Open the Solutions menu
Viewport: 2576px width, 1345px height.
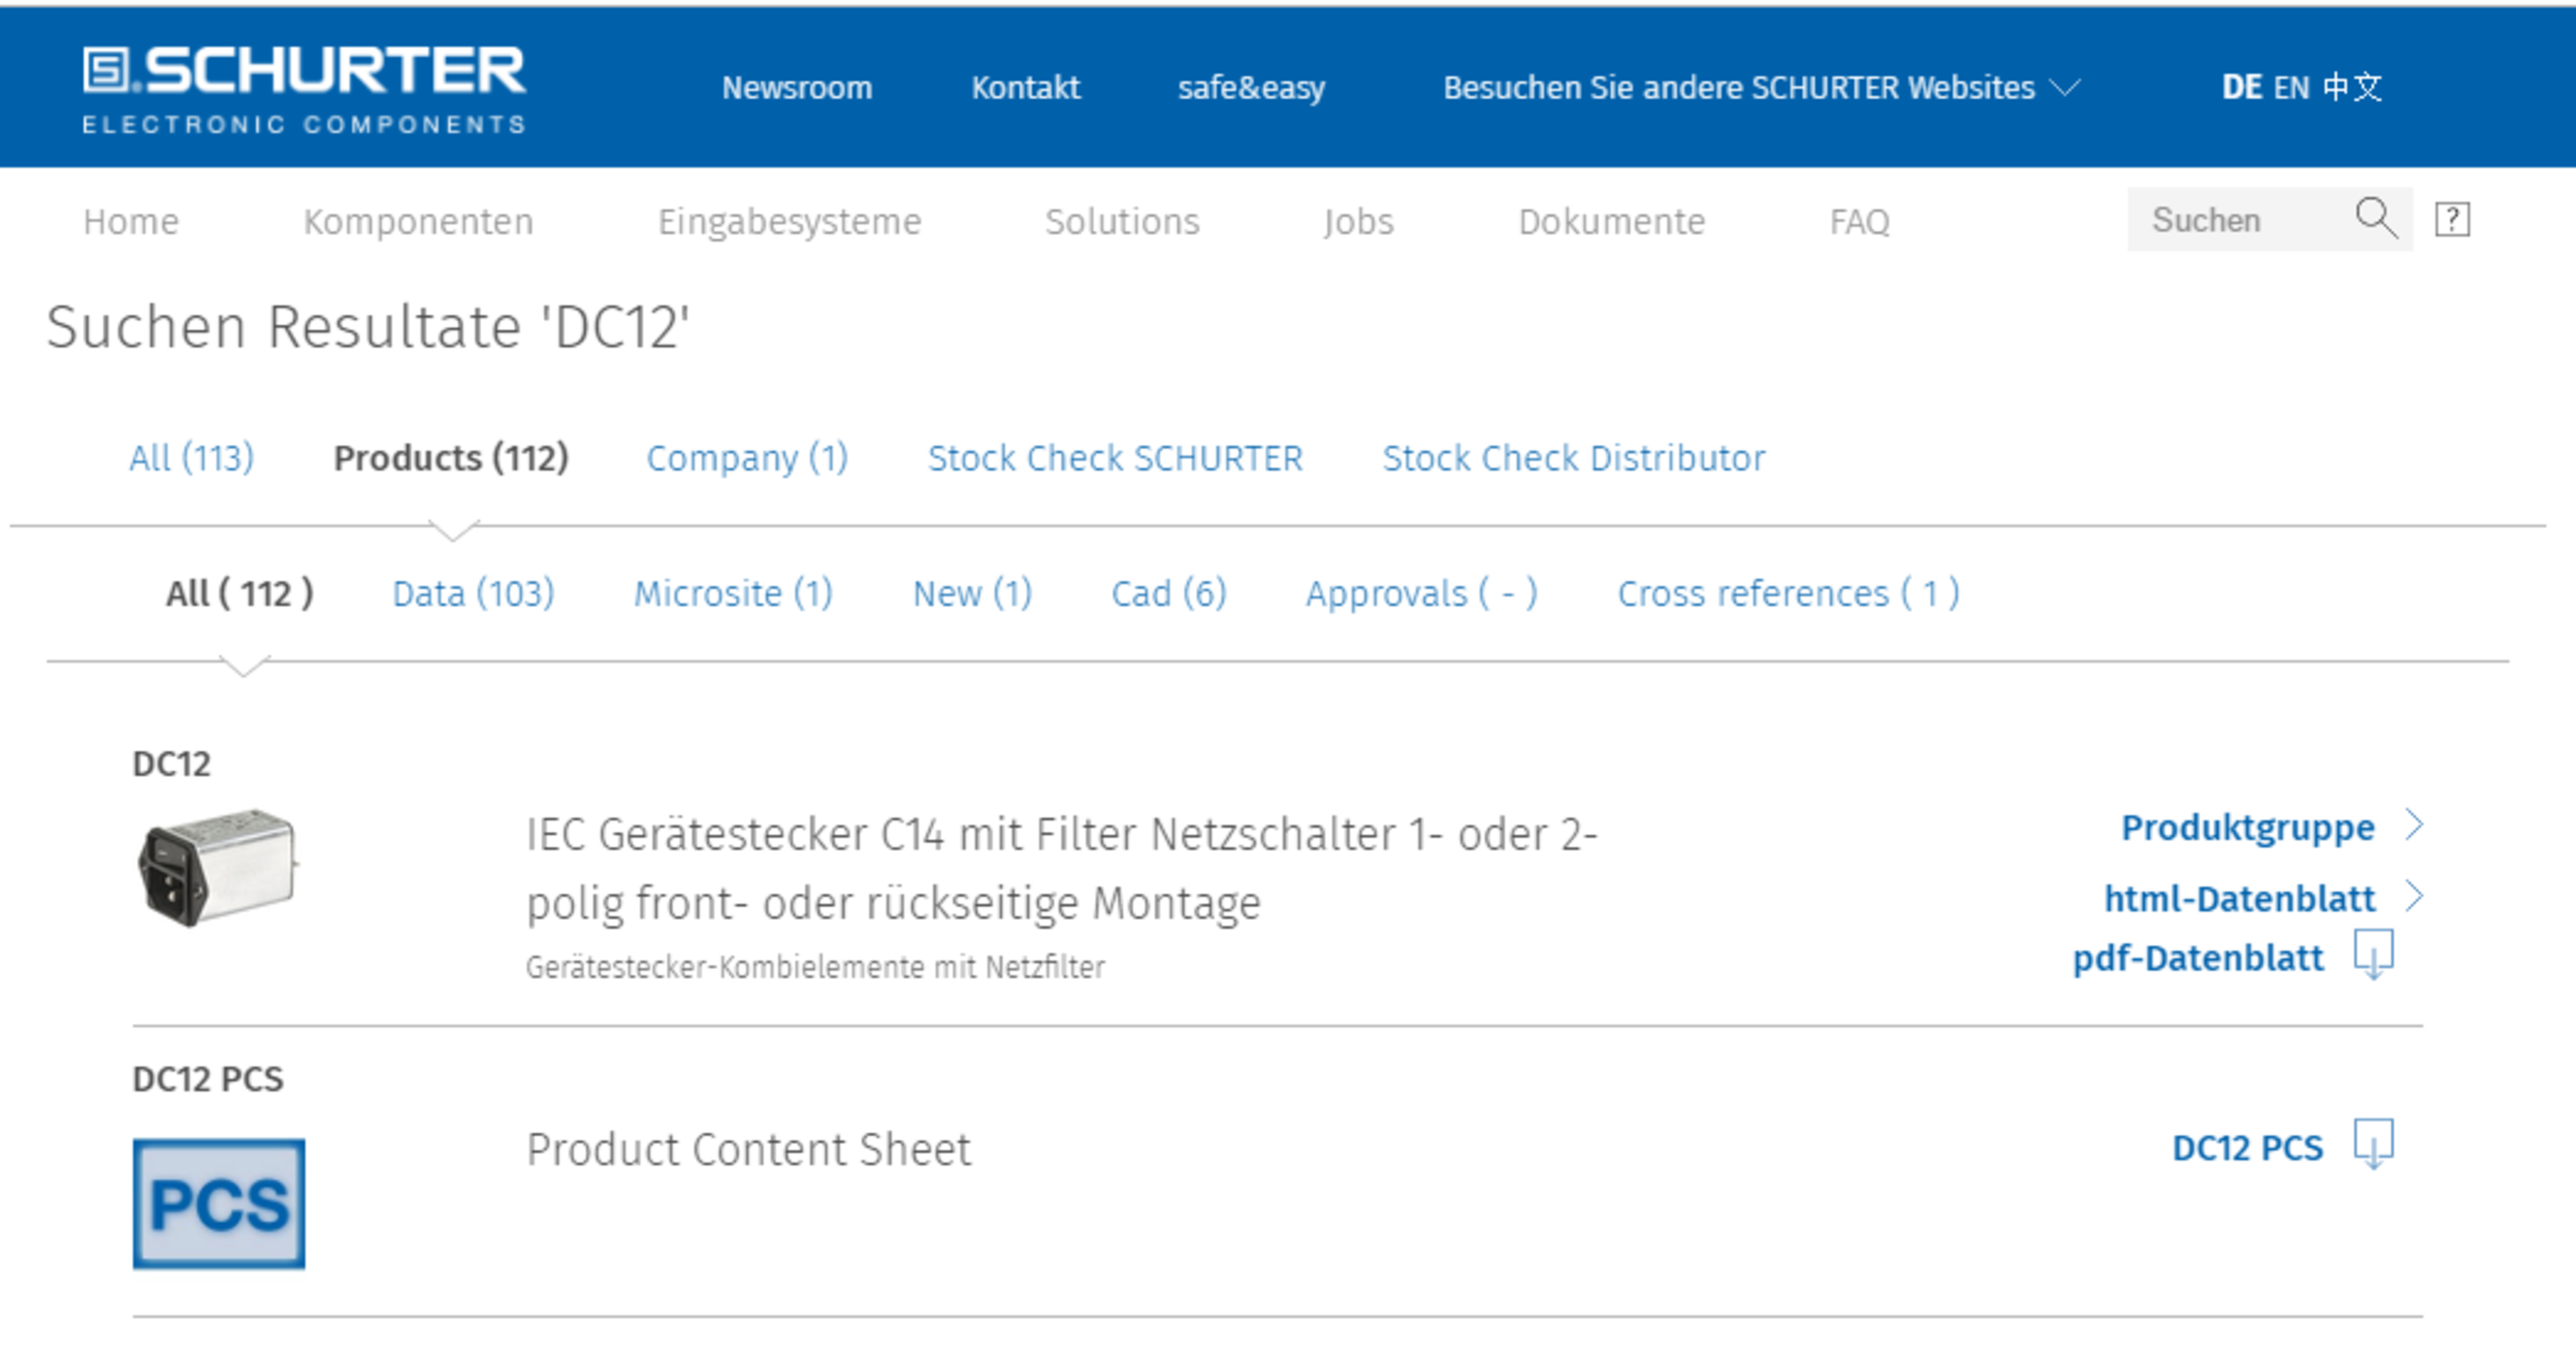(x=1122, y=221)
